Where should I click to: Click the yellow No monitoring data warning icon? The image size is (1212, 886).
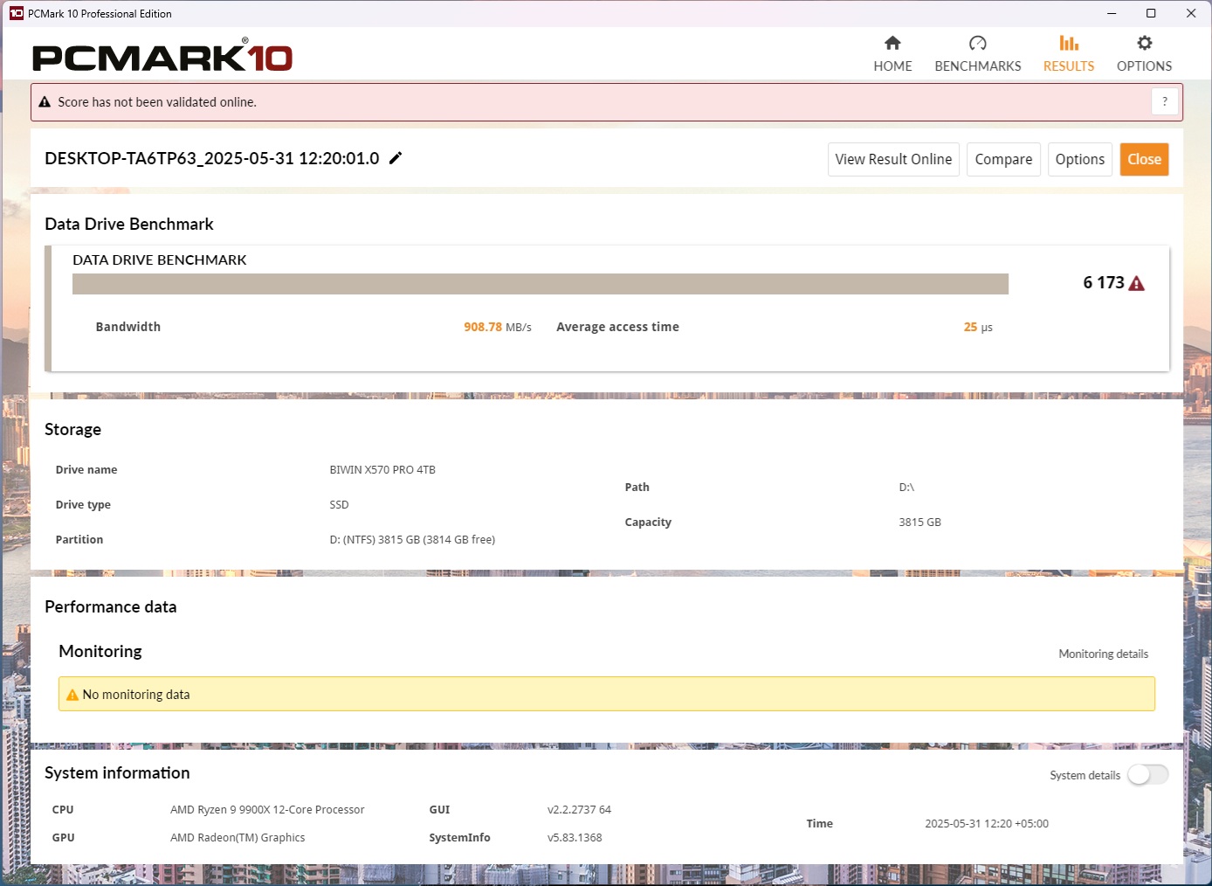(x=72, y=695)
